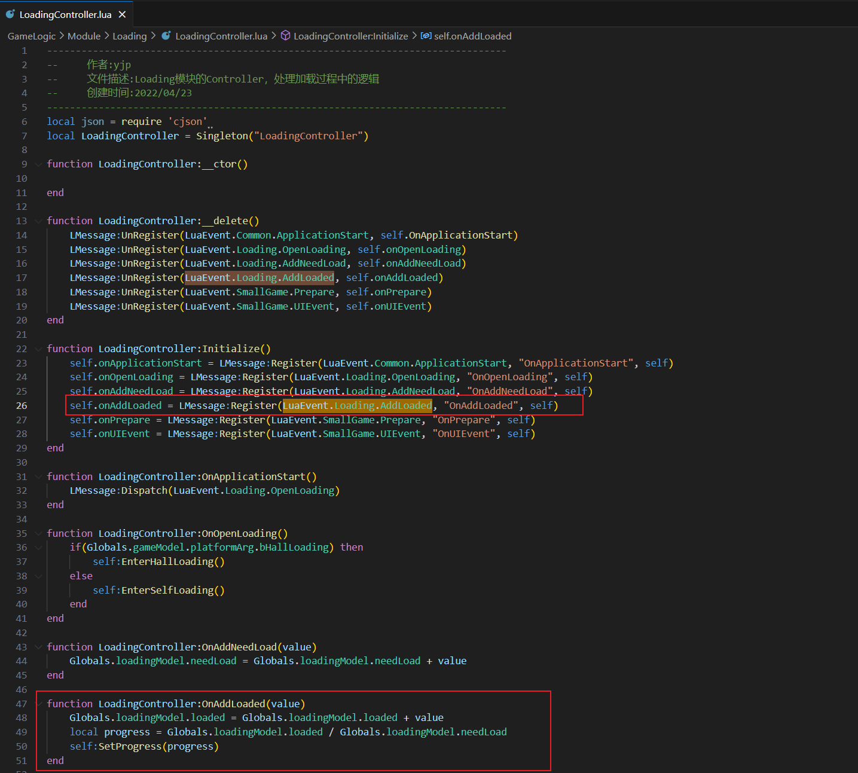858x773 pixels.
Task: Click bHallLoading condition on line 36
Action: tap(294, 547)
